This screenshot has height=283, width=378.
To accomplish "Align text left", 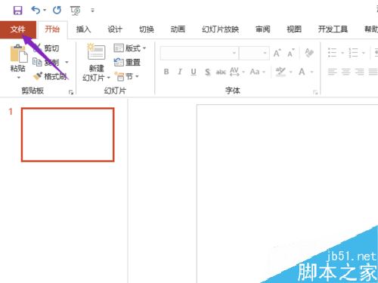I will pos(332,72).
